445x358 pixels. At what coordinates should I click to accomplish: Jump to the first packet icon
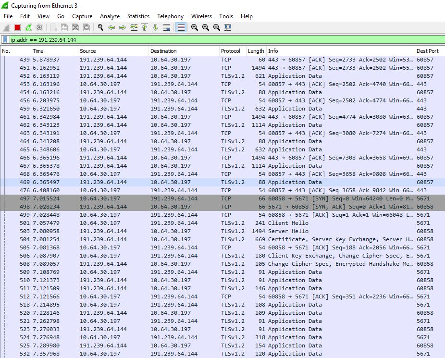point(145,27)
